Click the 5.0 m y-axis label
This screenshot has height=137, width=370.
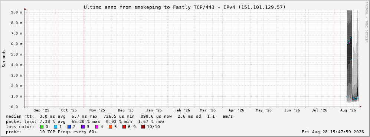coord(17,54)
